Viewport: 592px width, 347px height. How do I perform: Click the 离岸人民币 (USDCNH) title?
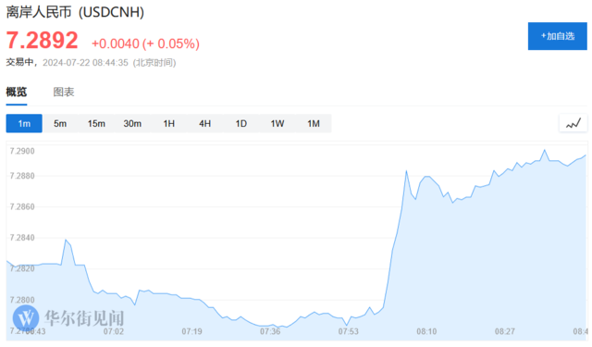[75, 12]
